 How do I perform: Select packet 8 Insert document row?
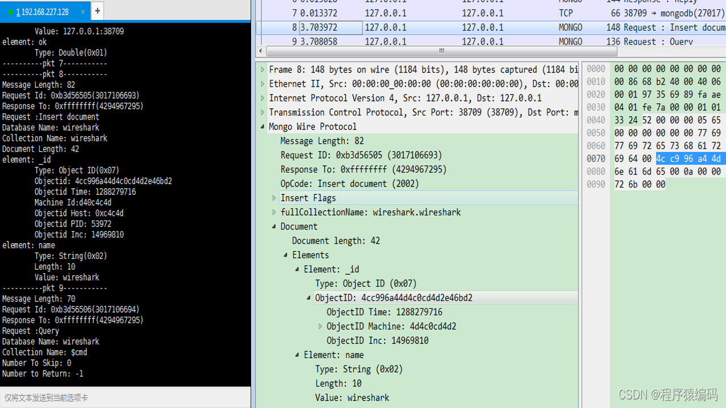point(491,27)
